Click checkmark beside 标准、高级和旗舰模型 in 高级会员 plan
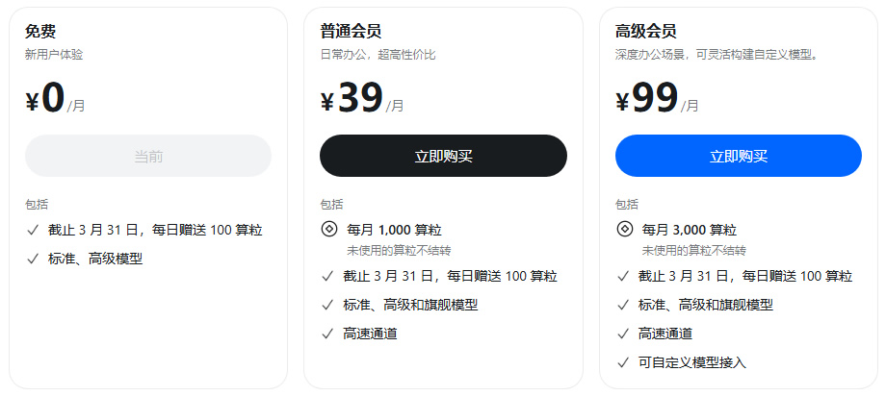886x396 pixels. (624, 305)
